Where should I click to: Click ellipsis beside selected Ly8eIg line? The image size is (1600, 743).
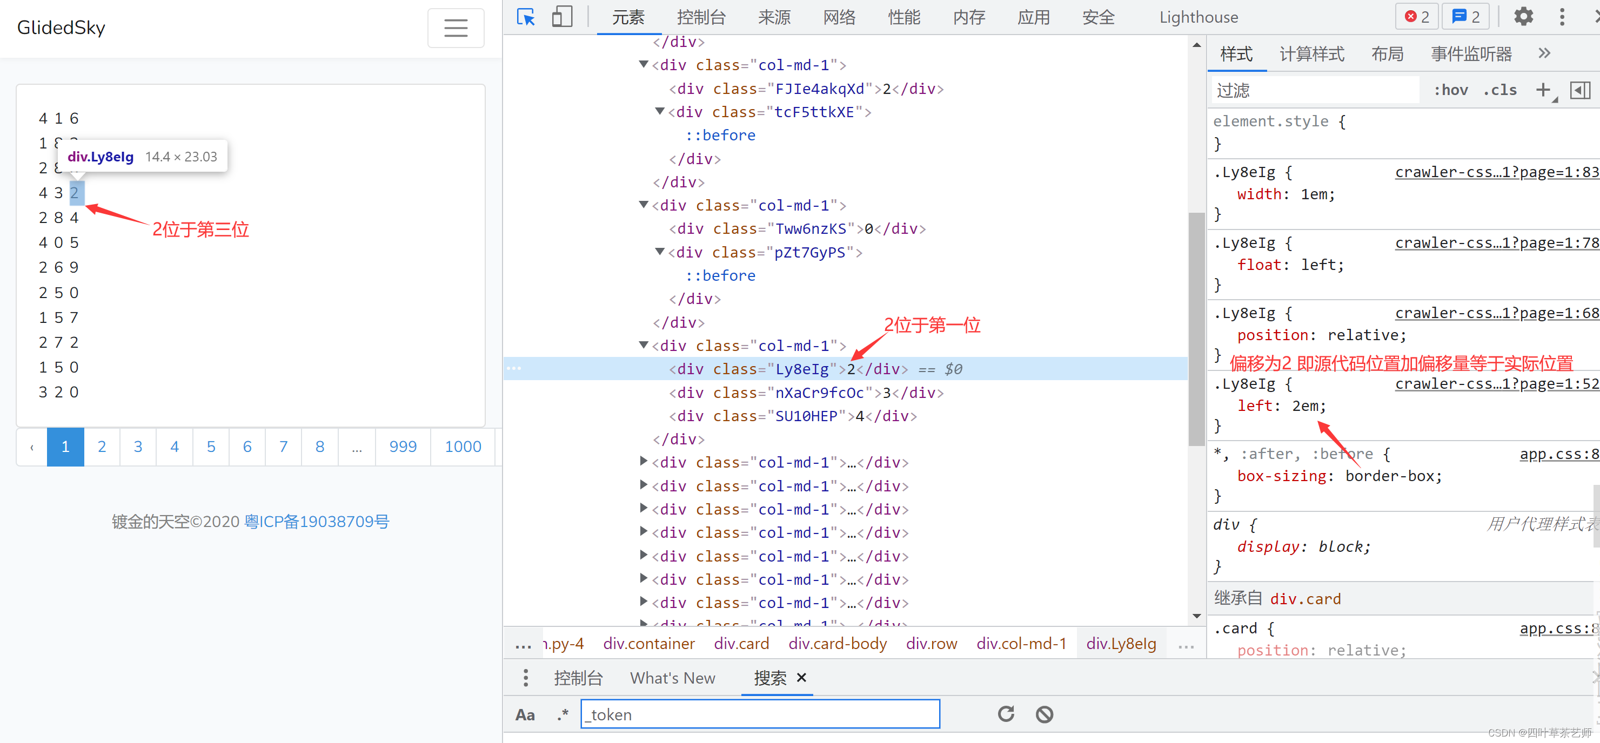point(514,368)
